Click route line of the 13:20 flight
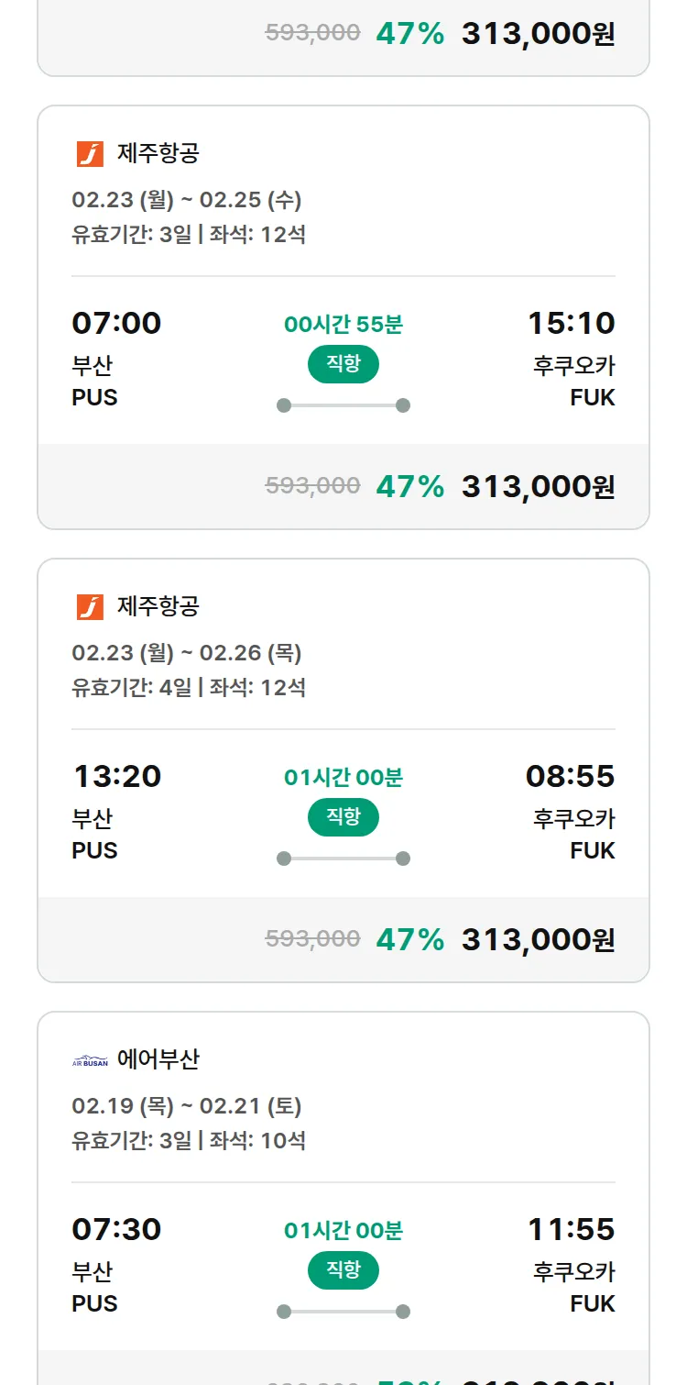 point(343,859)
